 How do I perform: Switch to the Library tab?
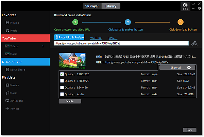(x=111, y=6)
